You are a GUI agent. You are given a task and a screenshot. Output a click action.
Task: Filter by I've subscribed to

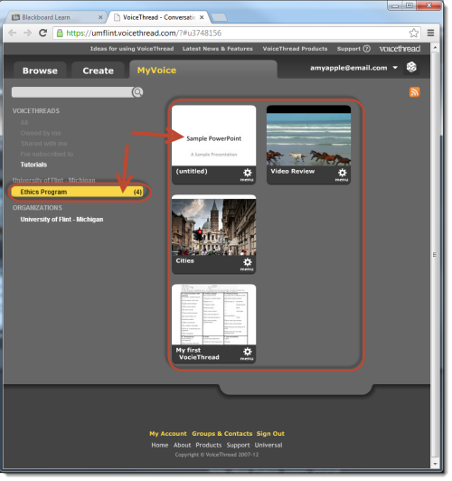[47, 154]
